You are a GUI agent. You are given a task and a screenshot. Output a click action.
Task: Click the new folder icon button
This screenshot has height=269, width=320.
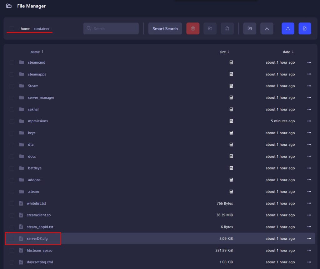click(250, 28)
